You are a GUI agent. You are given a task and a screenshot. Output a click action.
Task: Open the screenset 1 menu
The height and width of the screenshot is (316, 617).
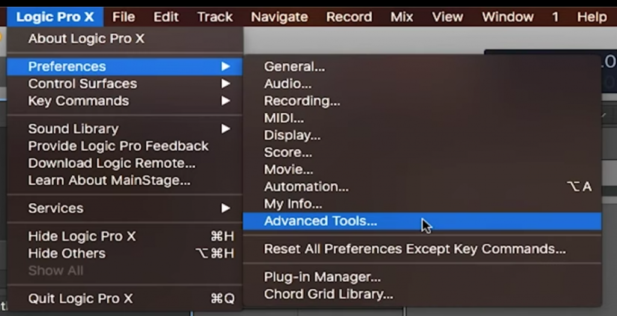tap(555, 17)
